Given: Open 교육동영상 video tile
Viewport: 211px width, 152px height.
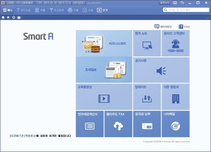Looking at the screenshot, I should pos(104,97).
